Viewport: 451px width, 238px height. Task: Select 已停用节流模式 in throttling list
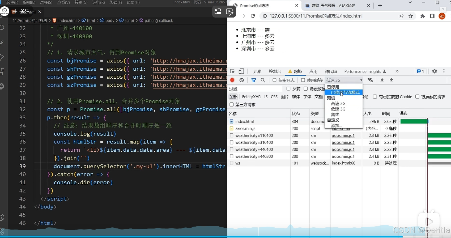344,92
